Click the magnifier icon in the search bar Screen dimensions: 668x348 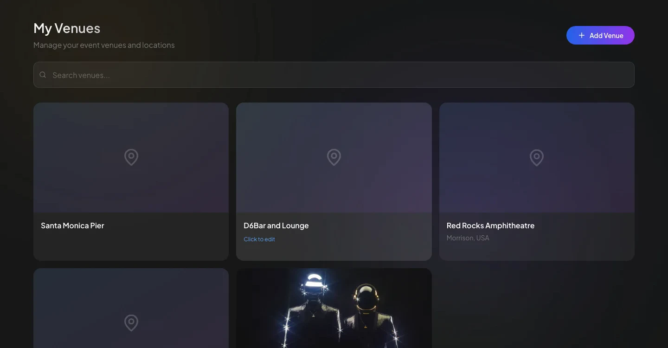point(43,75)
